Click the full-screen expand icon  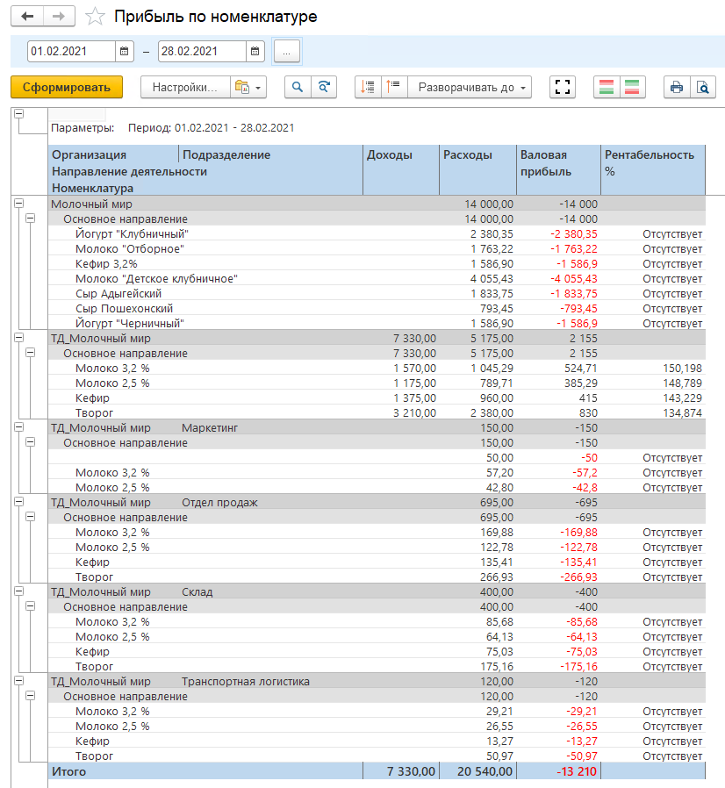563,87
